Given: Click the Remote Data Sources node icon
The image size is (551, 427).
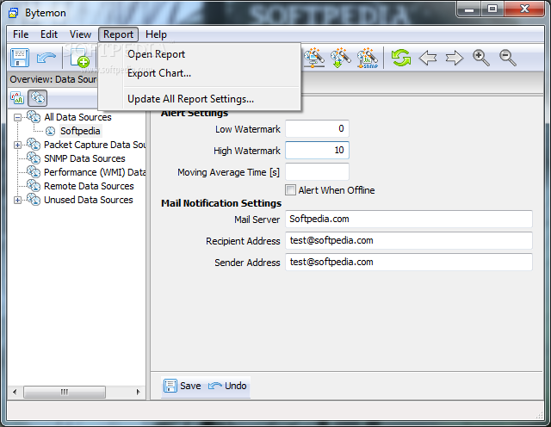Looking at the screenshot, I should [34, 186].
